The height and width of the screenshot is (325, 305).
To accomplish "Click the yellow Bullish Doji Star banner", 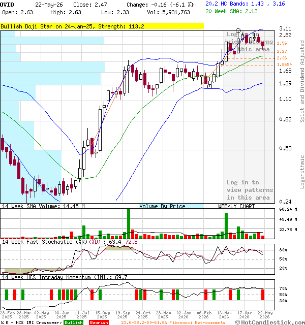I will (x=102, y=26).
